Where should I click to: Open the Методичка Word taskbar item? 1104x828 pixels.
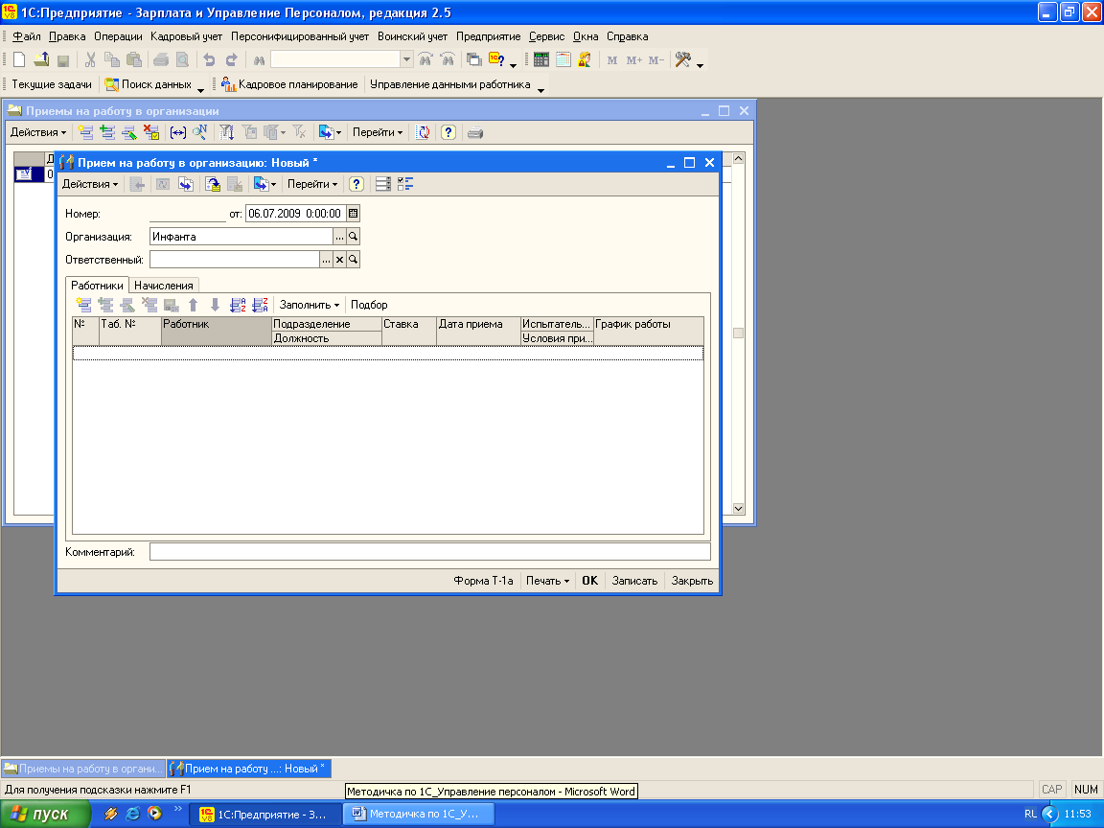pyautogui.click(x=418, y=815)
